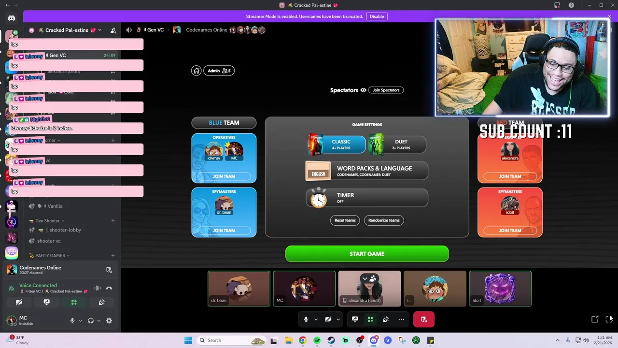Mute microphone in user panel

(x=72, y=320)
